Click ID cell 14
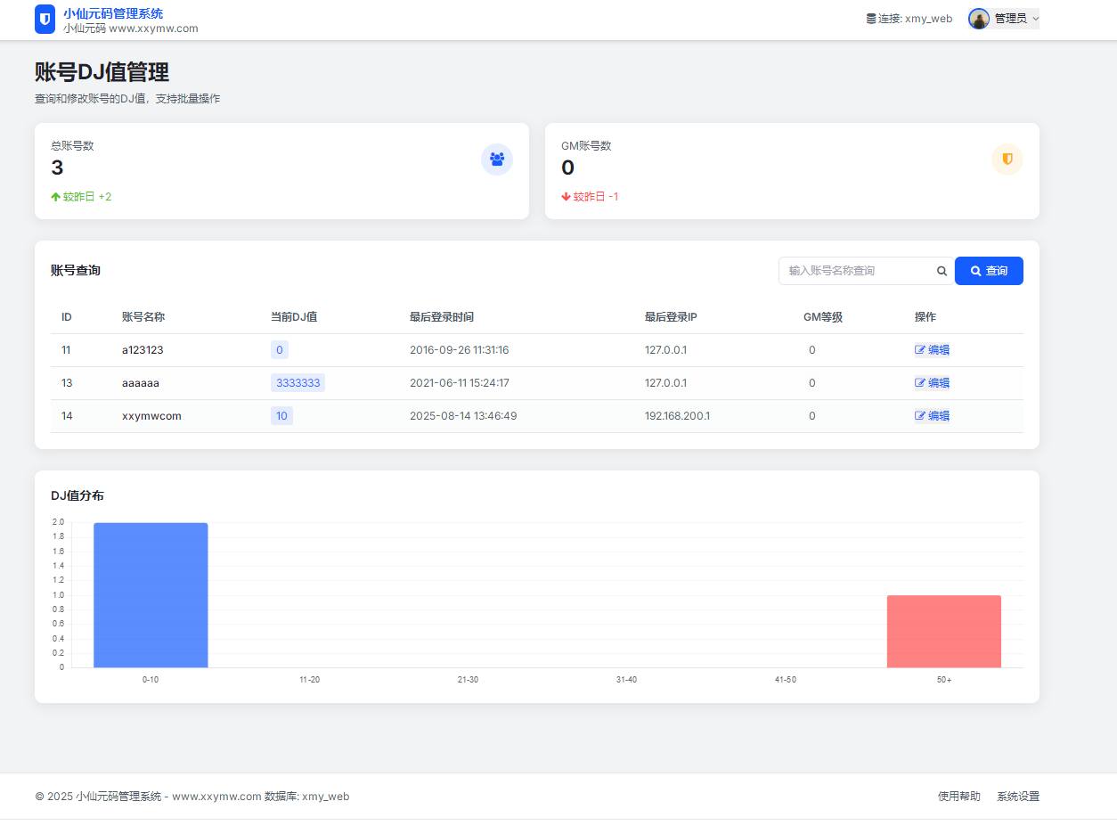This screenshot has height=834, width=1117. coord(67,416)
